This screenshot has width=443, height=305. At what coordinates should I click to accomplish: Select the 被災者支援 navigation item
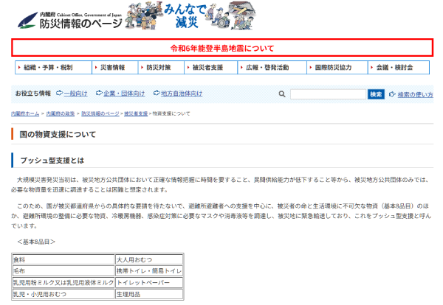click(x=207, y=68)
